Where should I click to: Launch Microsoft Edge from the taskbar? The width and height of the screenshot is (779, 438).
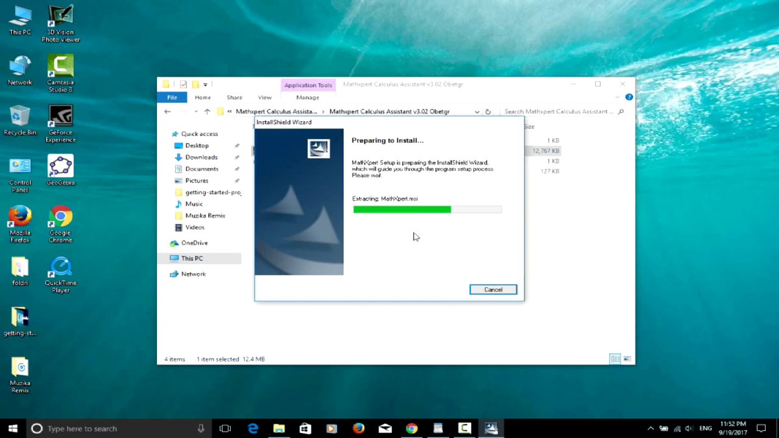click(253, 428)
